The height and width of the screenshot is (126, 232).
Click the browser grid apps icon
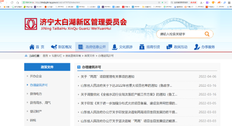click(x=229, y=3)
